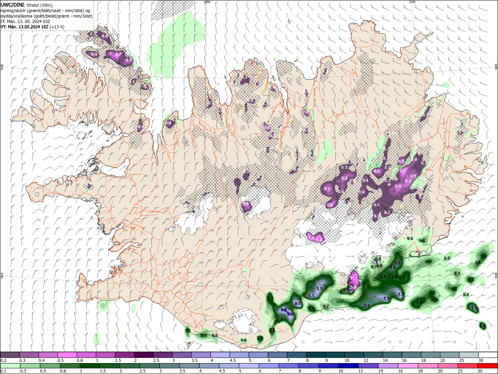
Task: Pick the darkest purple swatch labeled 2
Action: click(143, 355)
